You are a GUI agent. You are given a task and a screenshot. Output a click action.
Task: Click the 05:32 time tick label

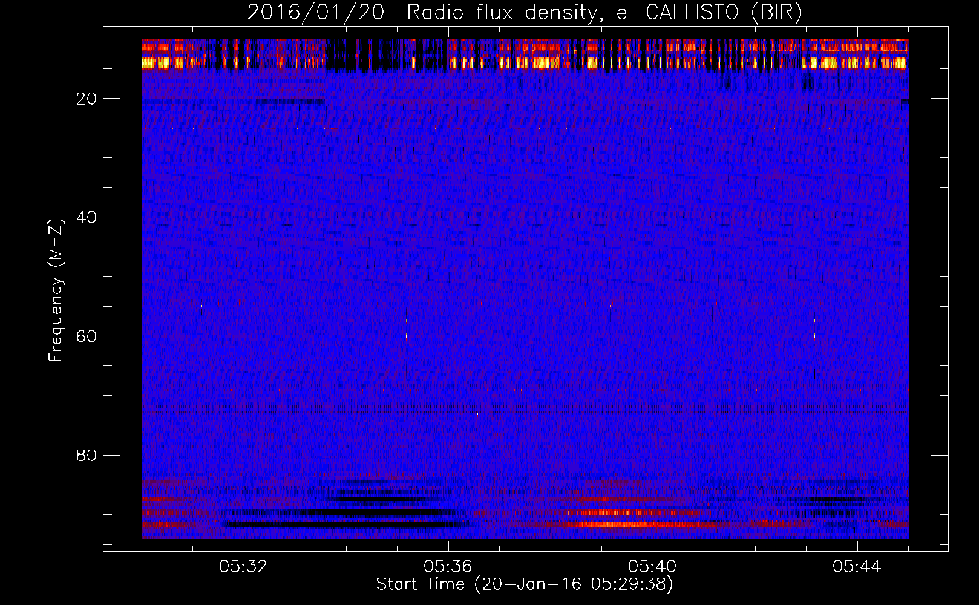click(243, 567)
